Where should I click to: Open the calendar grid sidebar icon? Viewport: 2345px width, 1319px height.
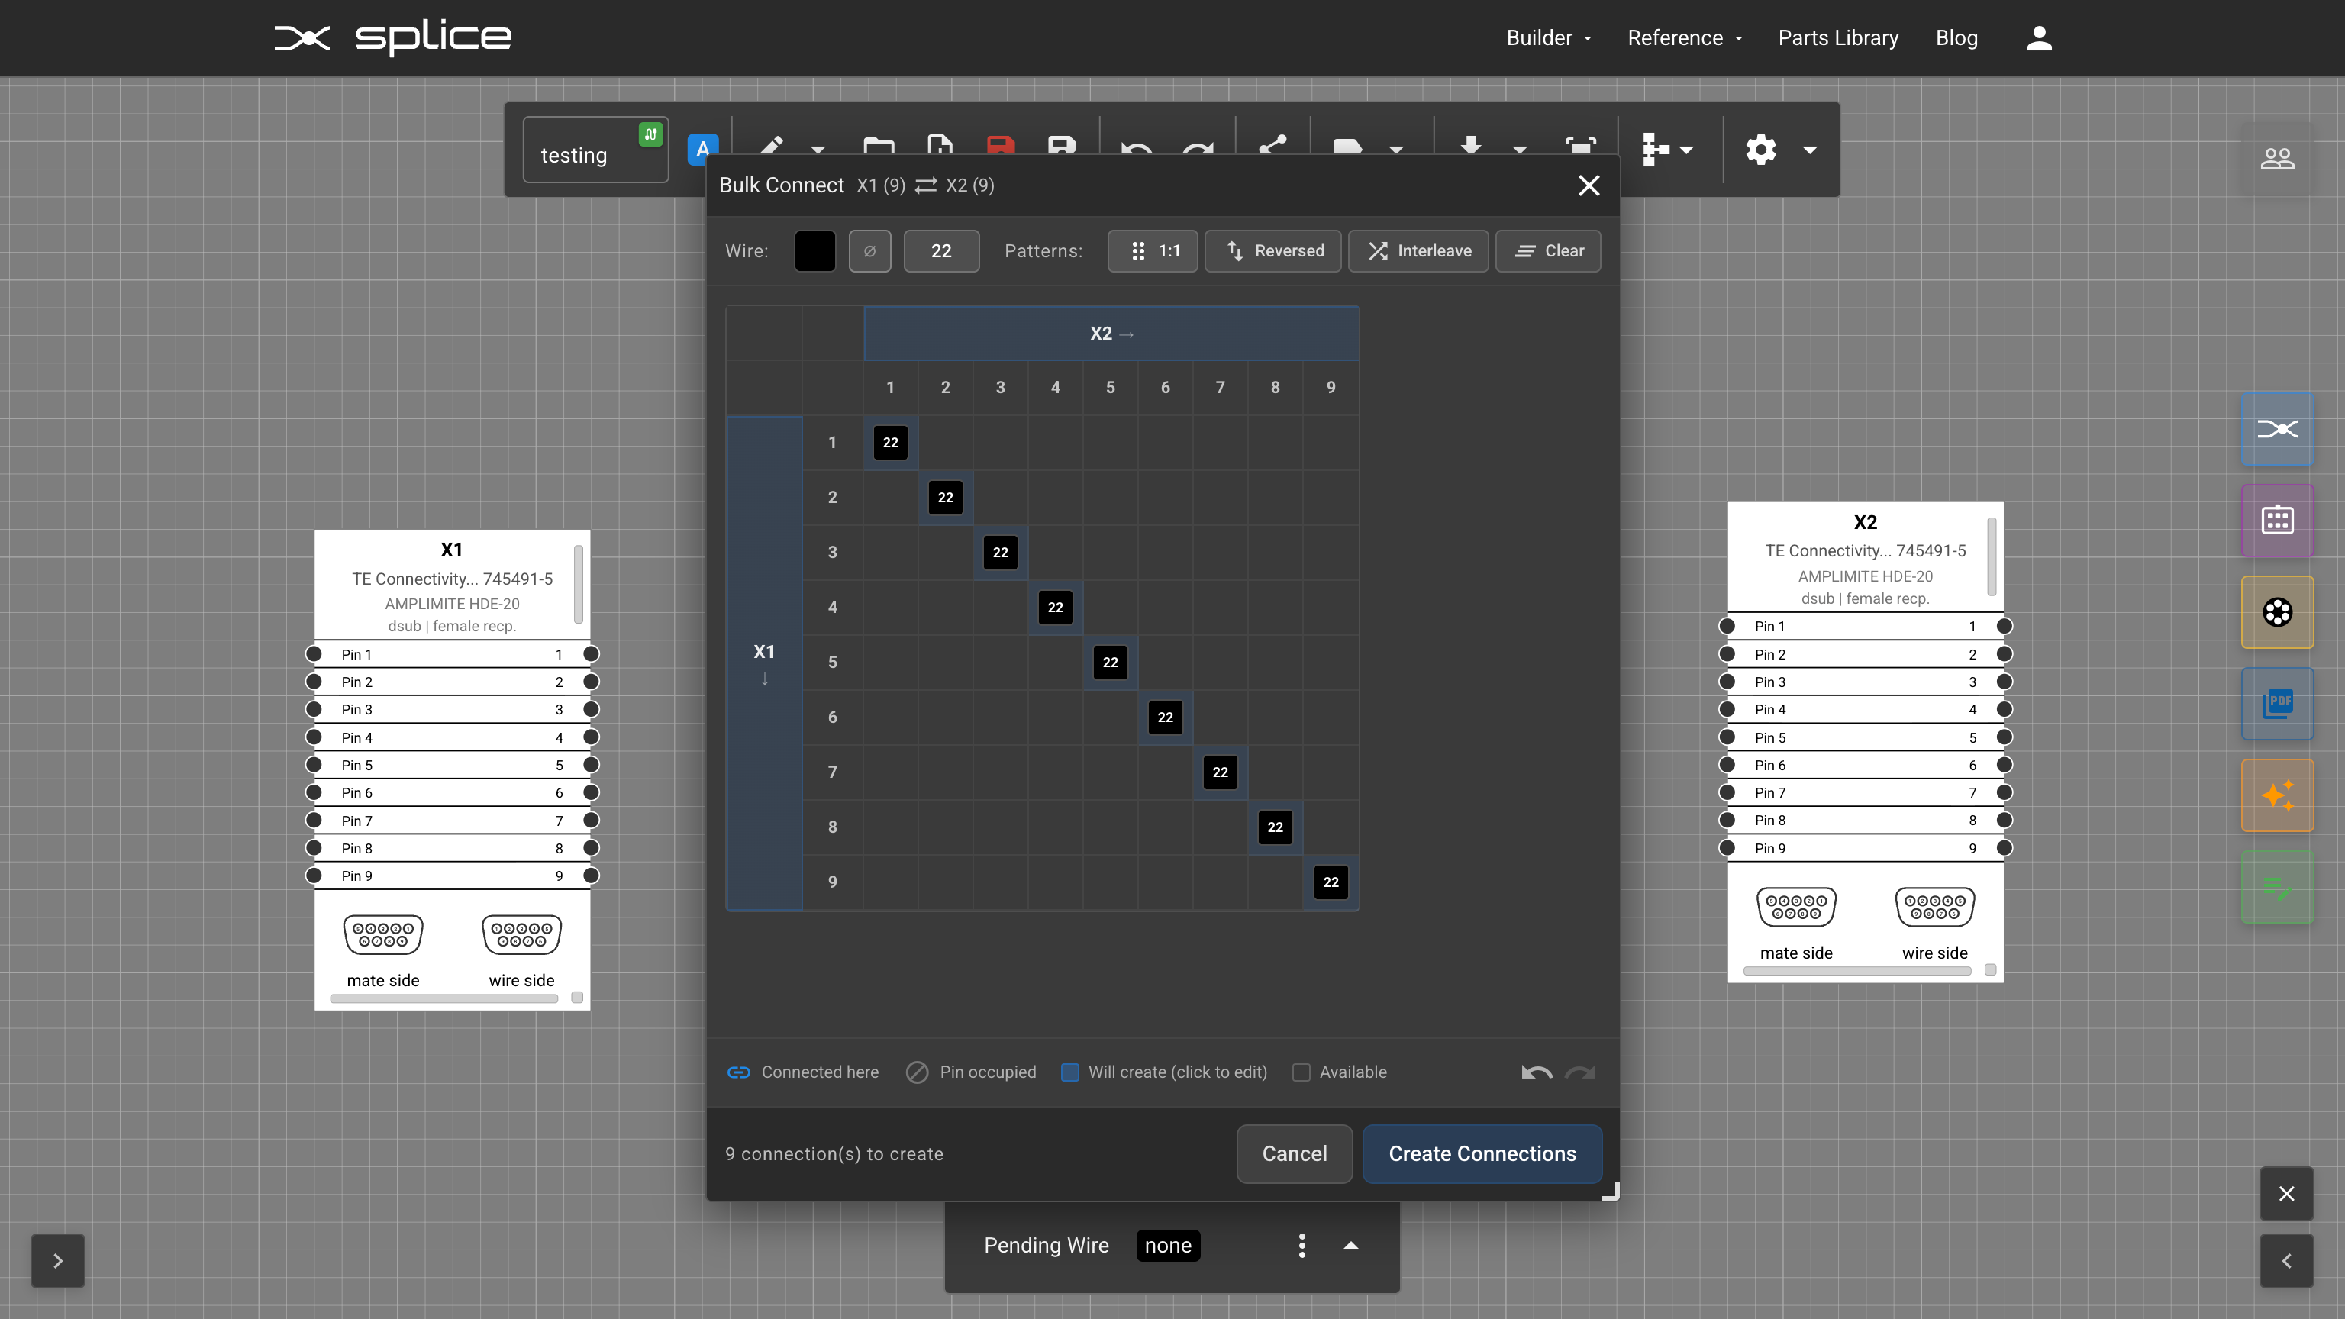click(x=2277, y=521)
